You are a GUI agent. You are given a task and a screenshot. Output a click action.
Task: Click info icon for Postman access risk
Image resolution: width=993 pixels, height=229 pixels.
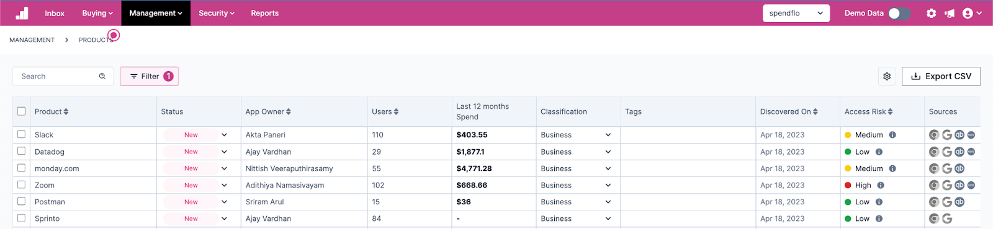pos(879,202)
